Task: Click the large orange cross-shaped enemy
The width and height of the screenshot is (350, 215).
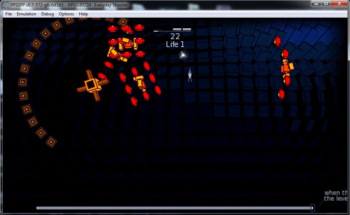Action: pos(92,85)
